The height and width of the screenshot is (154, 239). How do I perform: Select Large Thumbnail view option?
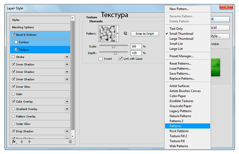click(x=181, y=39)
